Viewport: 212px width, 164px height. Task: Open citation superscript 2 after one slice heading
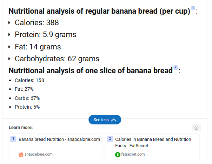pos(175,67)
